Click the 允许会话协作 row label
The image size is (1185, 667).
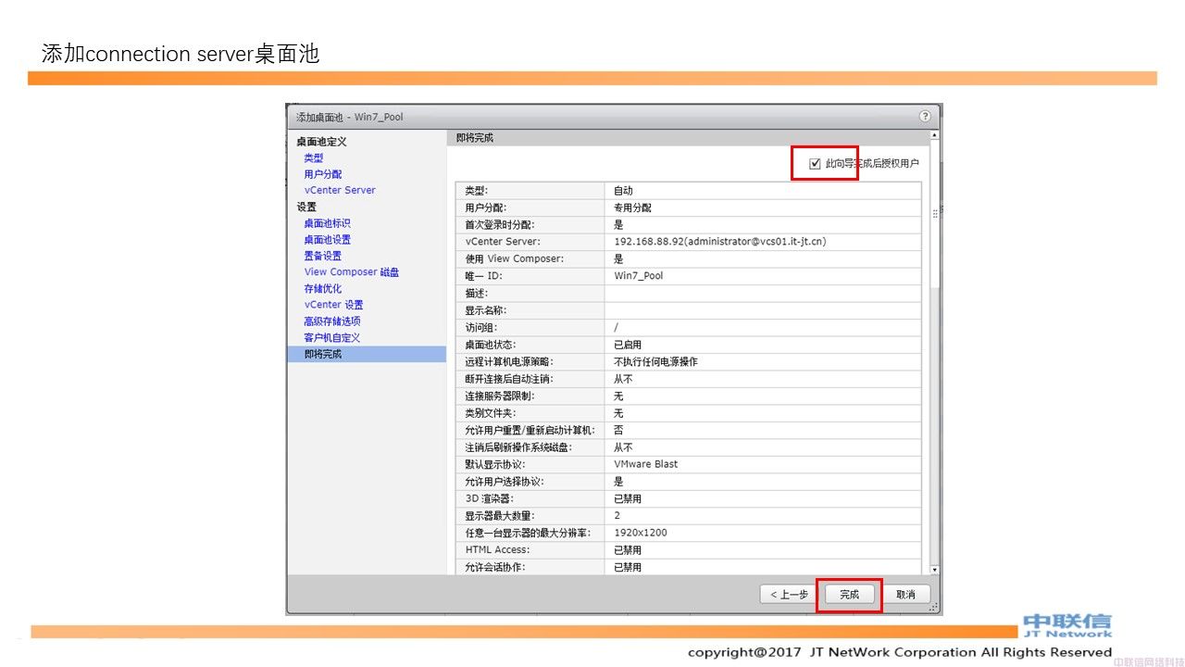[x=494, y=567]
